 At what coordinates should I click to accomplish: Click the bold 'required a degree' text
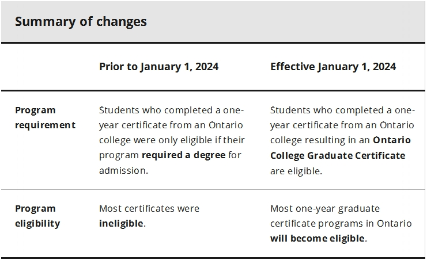184,155
